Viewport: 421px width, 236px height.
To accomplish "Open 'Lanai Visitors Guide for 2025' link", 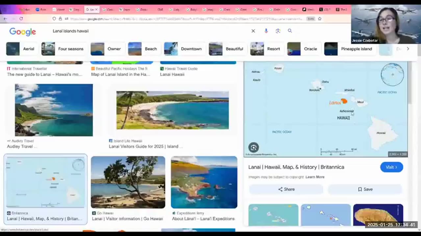I will (x=146, y=147).
